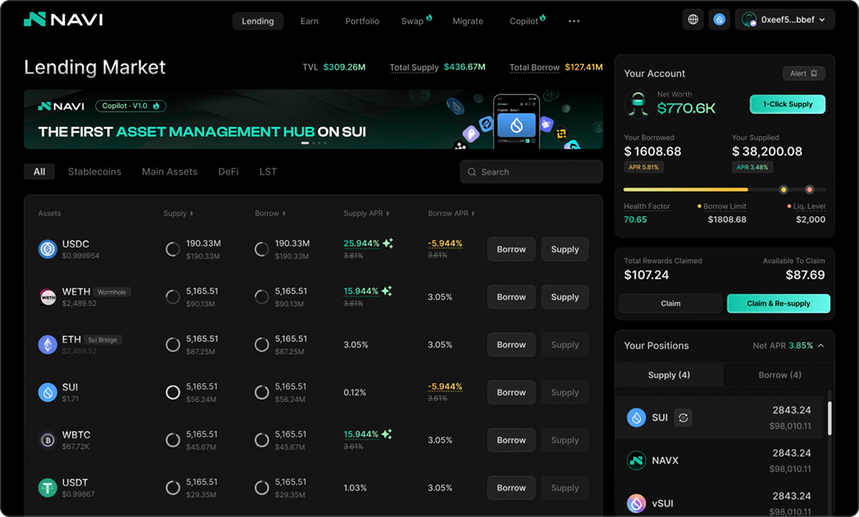Open the NAVI home logo
The width and height of the screenshot is (859, 517).
pyautogui.click(x=63, y=19)
